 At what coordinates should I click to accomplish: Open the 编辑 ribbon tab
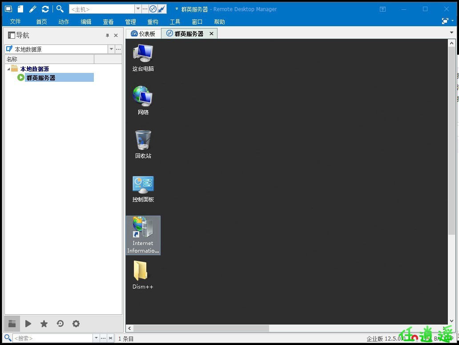[x=86, y=22]
